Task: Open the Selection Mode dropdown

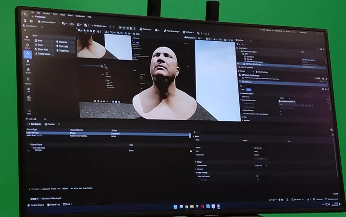Action: pos(47,22)
